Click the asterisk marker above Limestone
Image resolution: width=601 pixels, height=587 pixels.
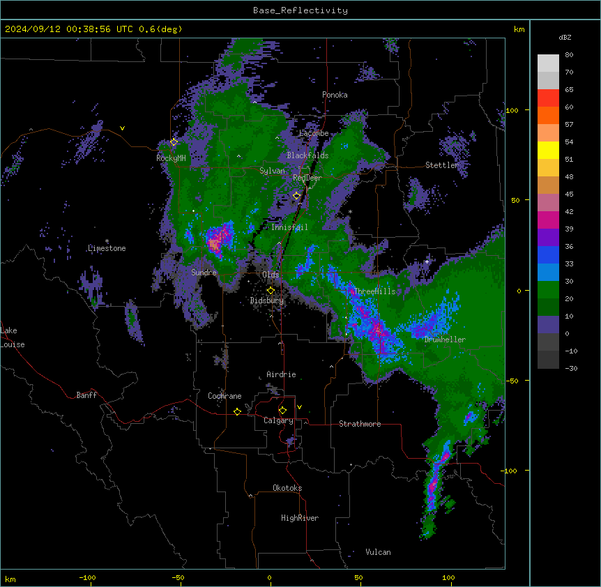pyautogui.click(x=107, y=241)
